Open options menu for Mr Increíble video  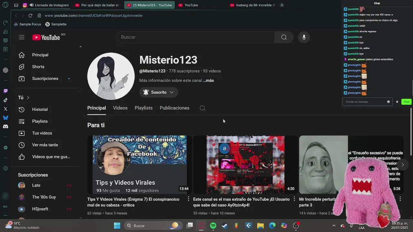(x=400, y=199)
